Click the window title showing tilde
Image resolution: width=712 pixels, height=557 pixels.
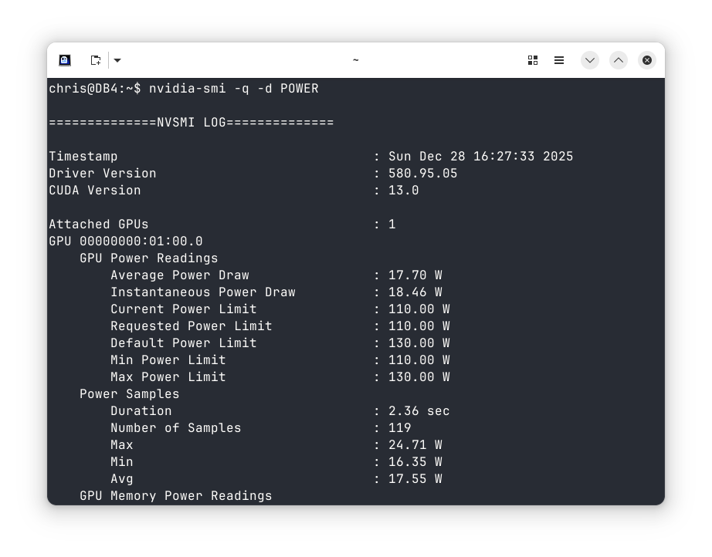(x=355, y=60)
